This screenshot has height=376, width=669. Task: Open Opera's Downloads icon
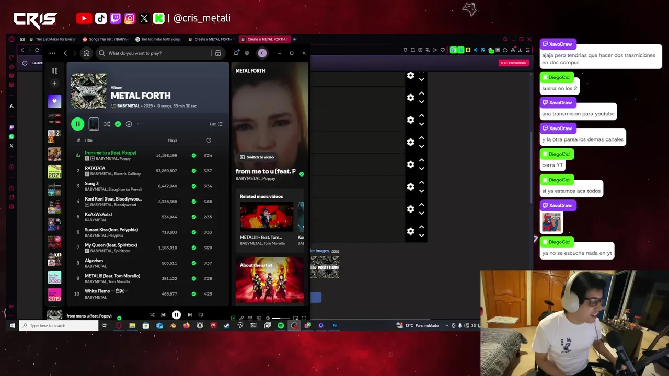coord(520,50)
